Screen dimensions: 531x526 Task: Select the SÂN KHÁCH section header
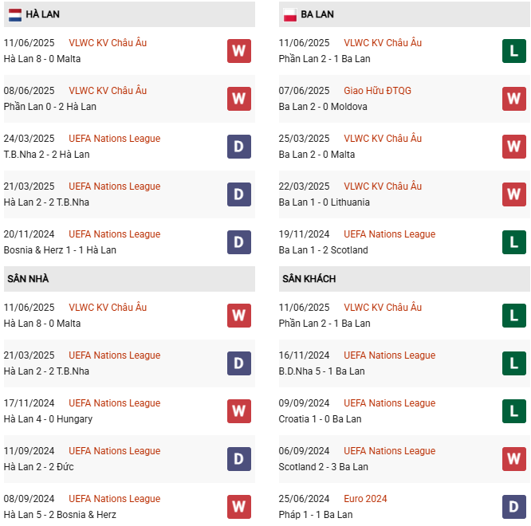point(309,279)
